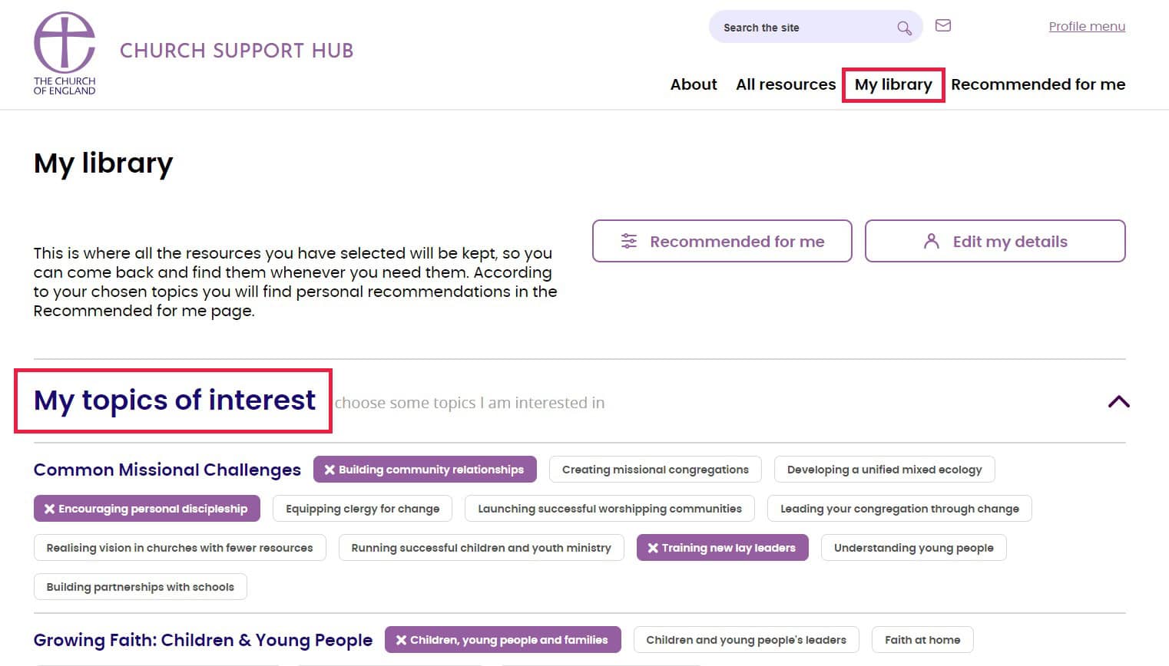Remove Encouraging personal discipleship via X icon
This screenshot has height=666, width=1169.
click(48, 508)
